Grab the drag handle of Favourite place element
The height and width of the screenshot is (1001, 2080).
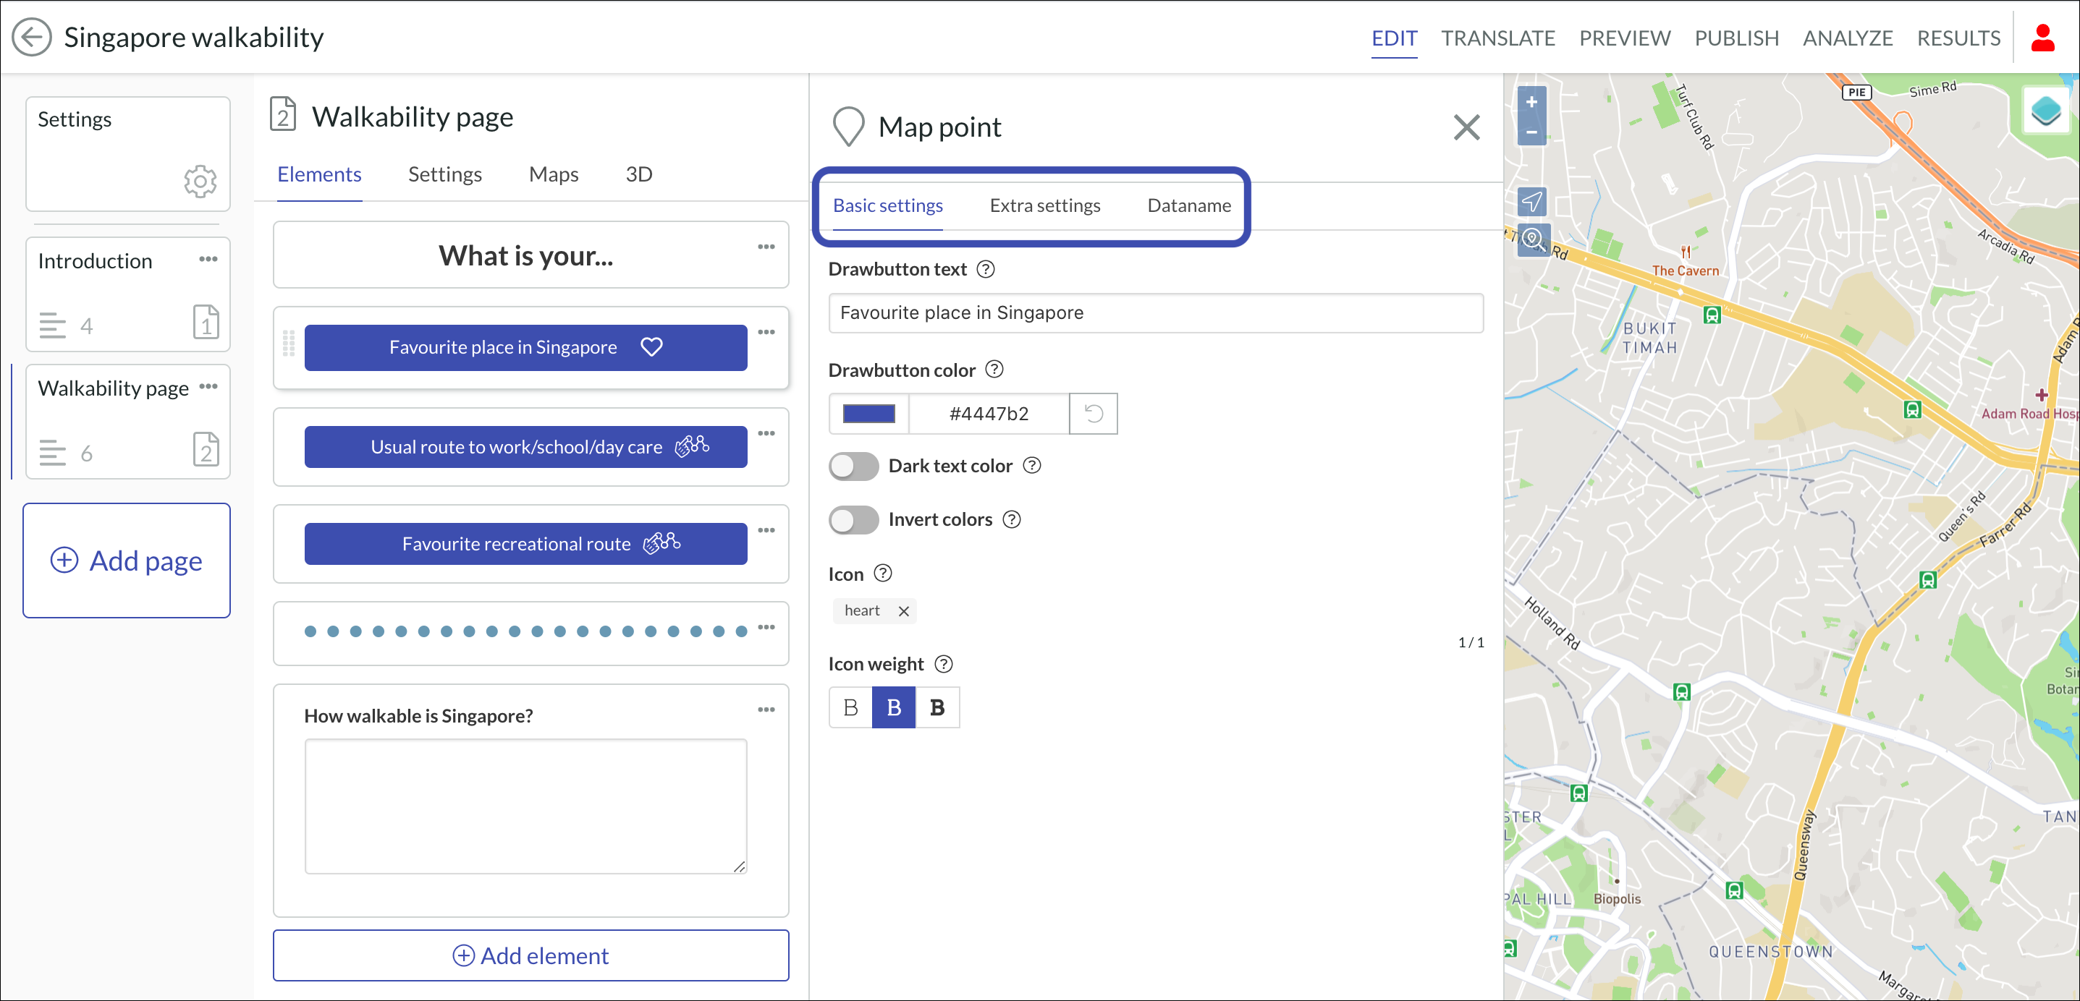coord(288,344)
